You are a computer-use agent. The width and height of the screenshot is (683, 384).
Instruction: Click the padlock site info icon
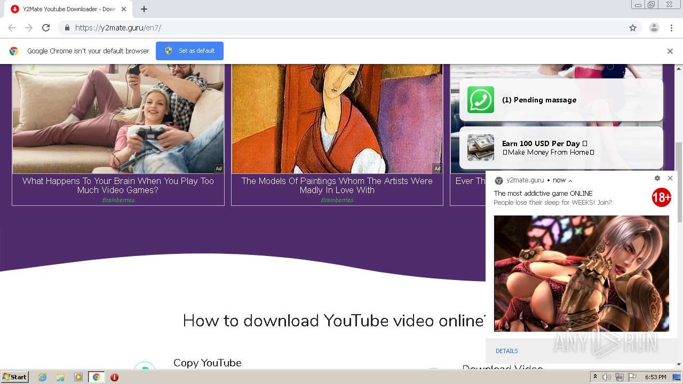point(67,28)
